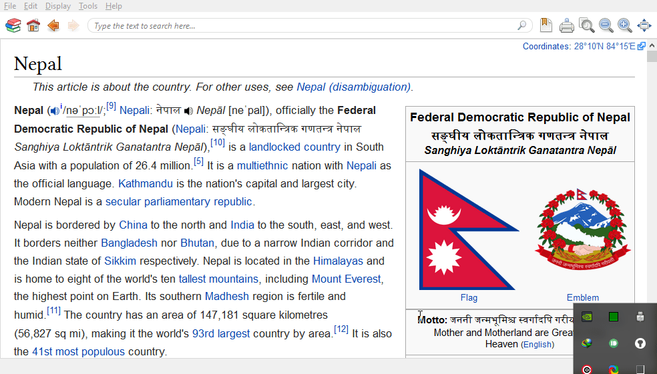This screenshot has height=374, width=657.
Task: Play the Nepali audio speaker before Nepāl
Action: pos(188,111)
